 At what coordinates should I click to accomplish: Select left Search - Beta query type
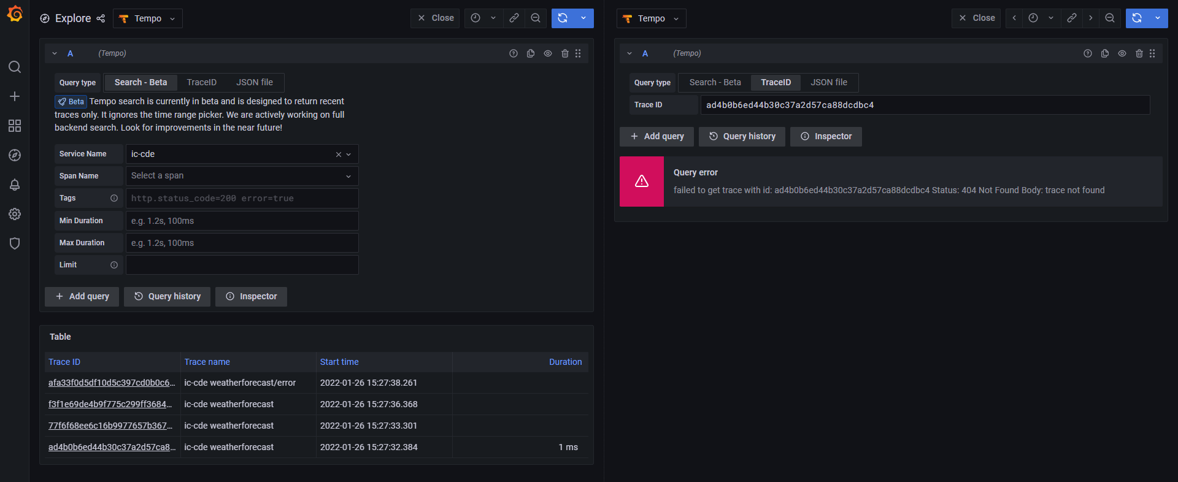coord(141,82)
